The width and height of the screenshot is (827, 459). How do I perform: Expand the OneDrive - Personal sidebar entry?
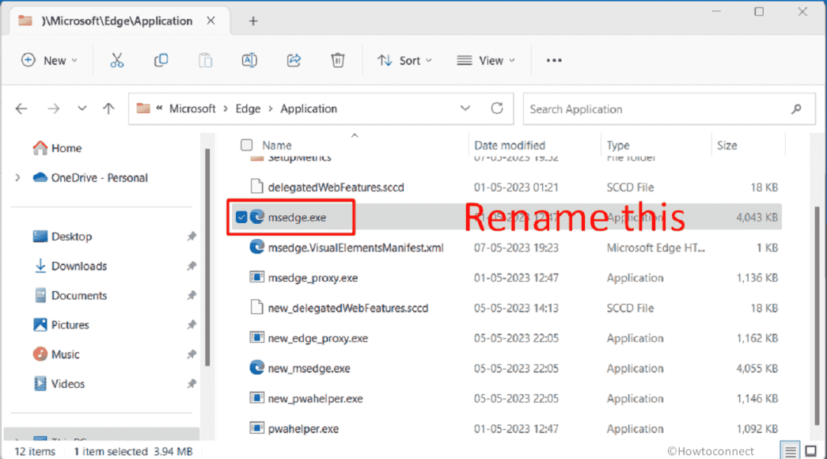(x=16, y=177)
